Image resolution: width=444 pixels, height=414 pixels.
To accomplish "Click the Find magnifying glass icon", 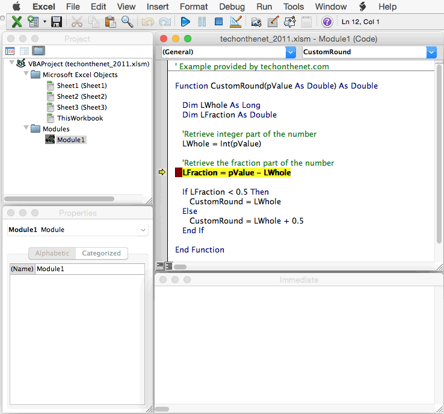I will [127, 22].
